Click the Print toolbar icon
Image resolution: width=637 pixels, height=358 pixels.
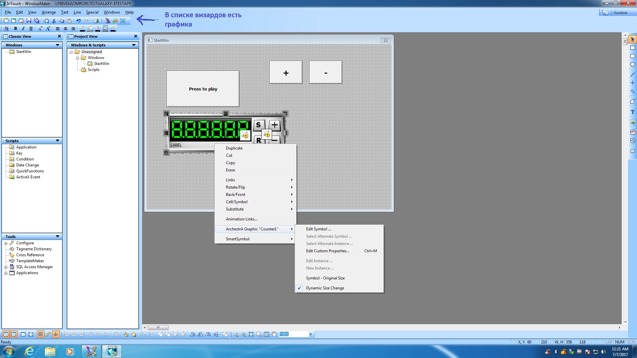[96, 21]
